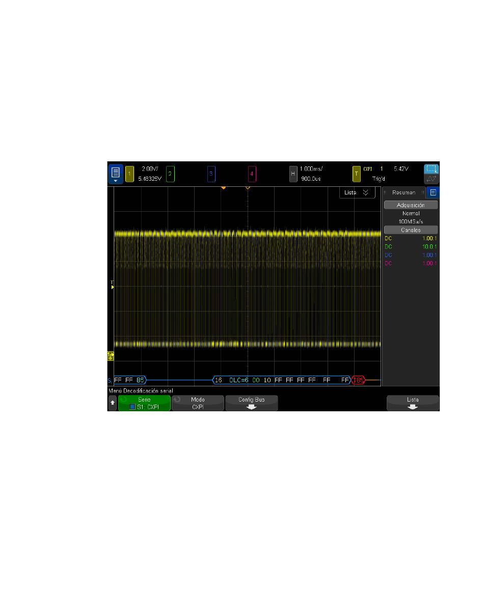Click channel 3 blue DC row
The image size is (484, 593).
pyautogui.click(x=411, y=255)
